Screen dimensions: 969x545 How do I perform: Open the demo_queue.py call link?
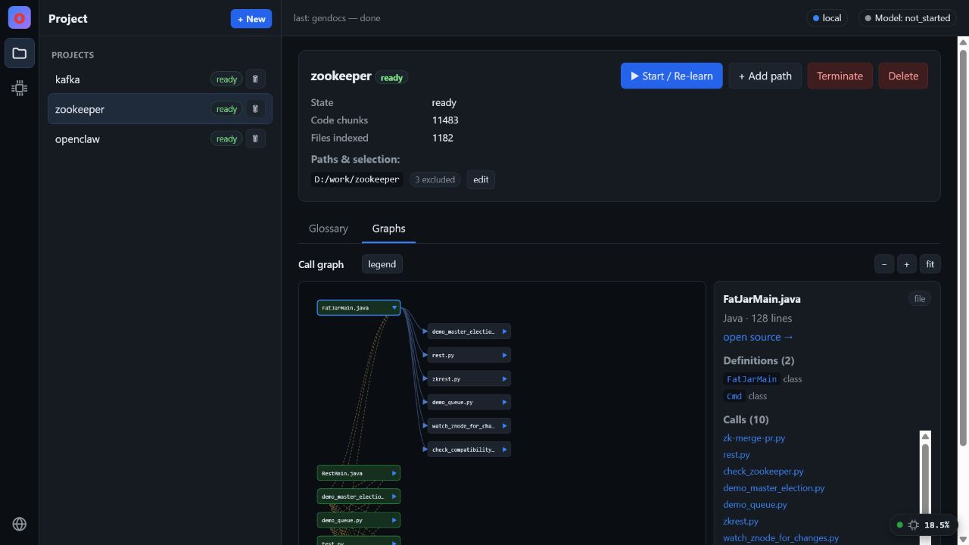pyautogui.click(x=755, y=505)
